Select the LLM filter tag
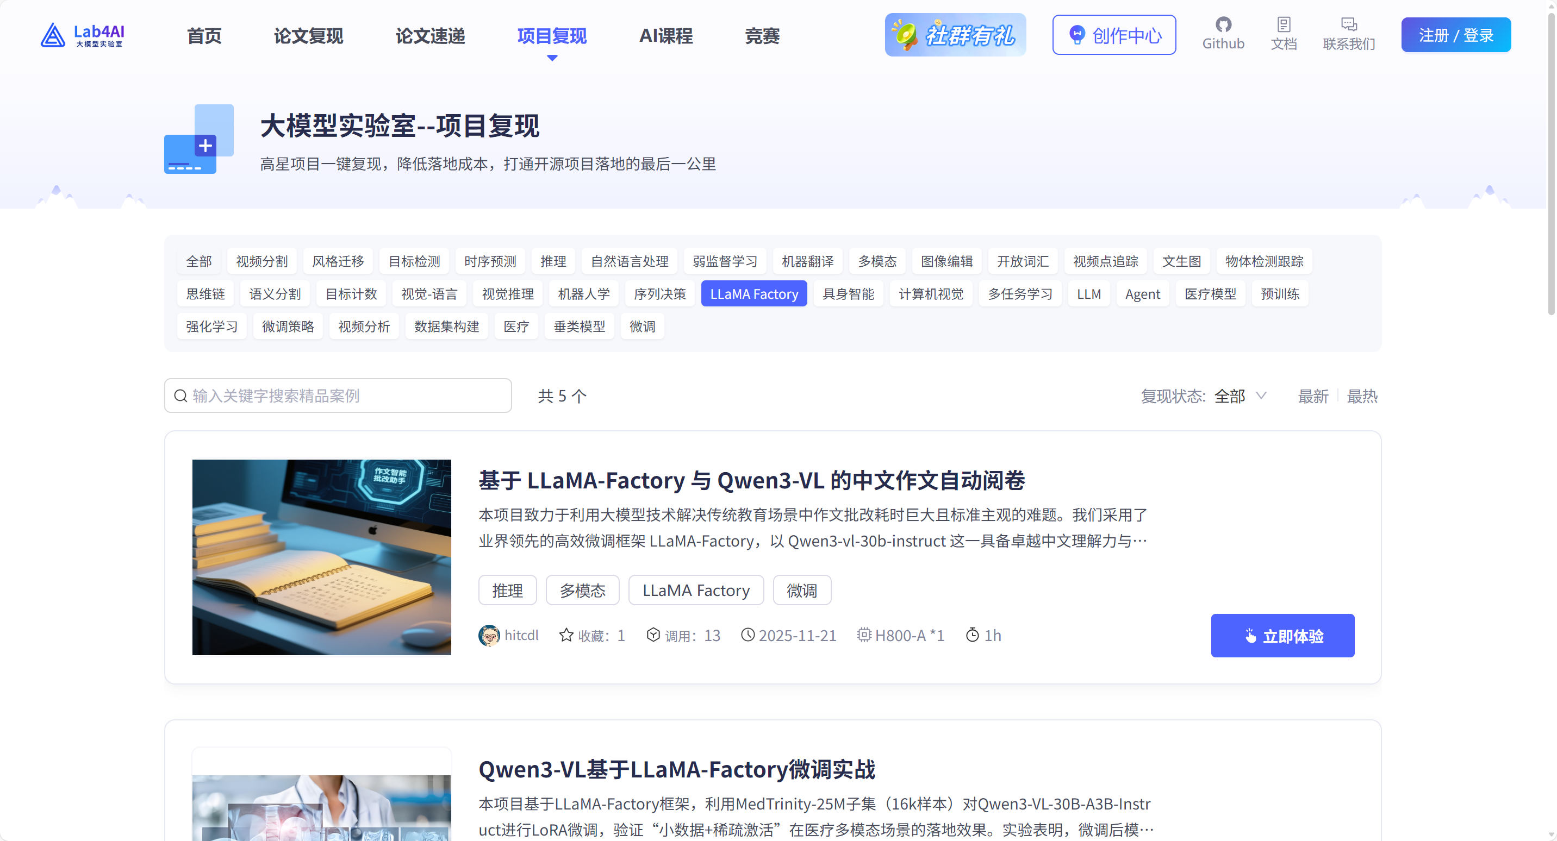 pyautogui.click(x=1088, y=293)
